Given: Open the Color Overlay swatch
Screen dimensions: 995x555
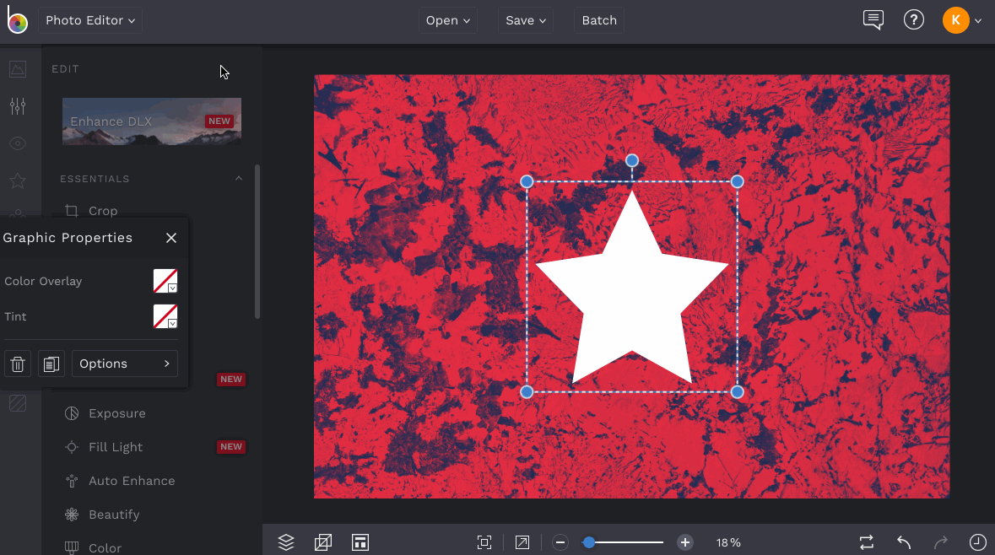Looking at the screenshot, I should coord(165,281).
